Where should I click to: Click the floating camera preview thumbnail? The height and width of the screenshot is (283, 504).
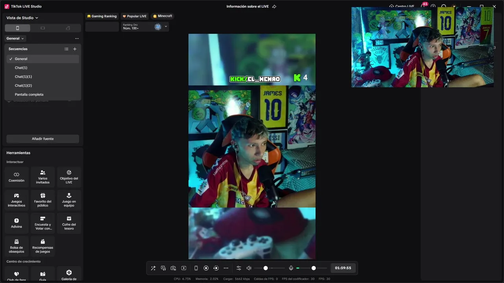(422, 47)
